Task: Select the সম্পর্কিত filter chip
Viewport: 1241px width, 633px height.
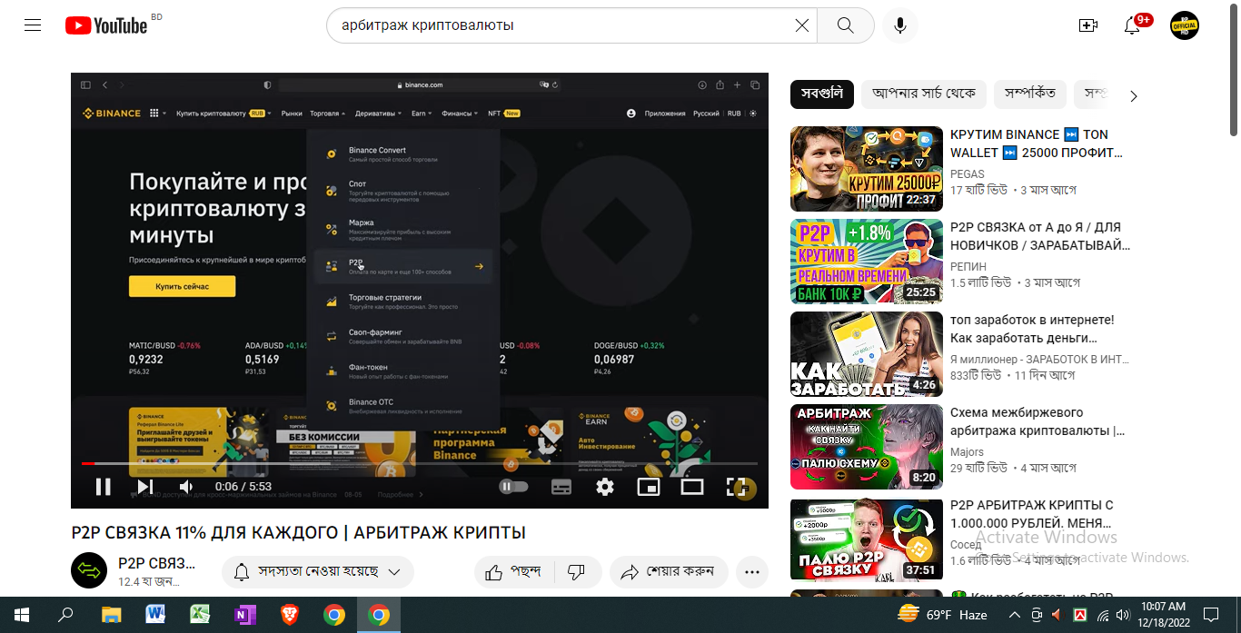Action: 1029,94
